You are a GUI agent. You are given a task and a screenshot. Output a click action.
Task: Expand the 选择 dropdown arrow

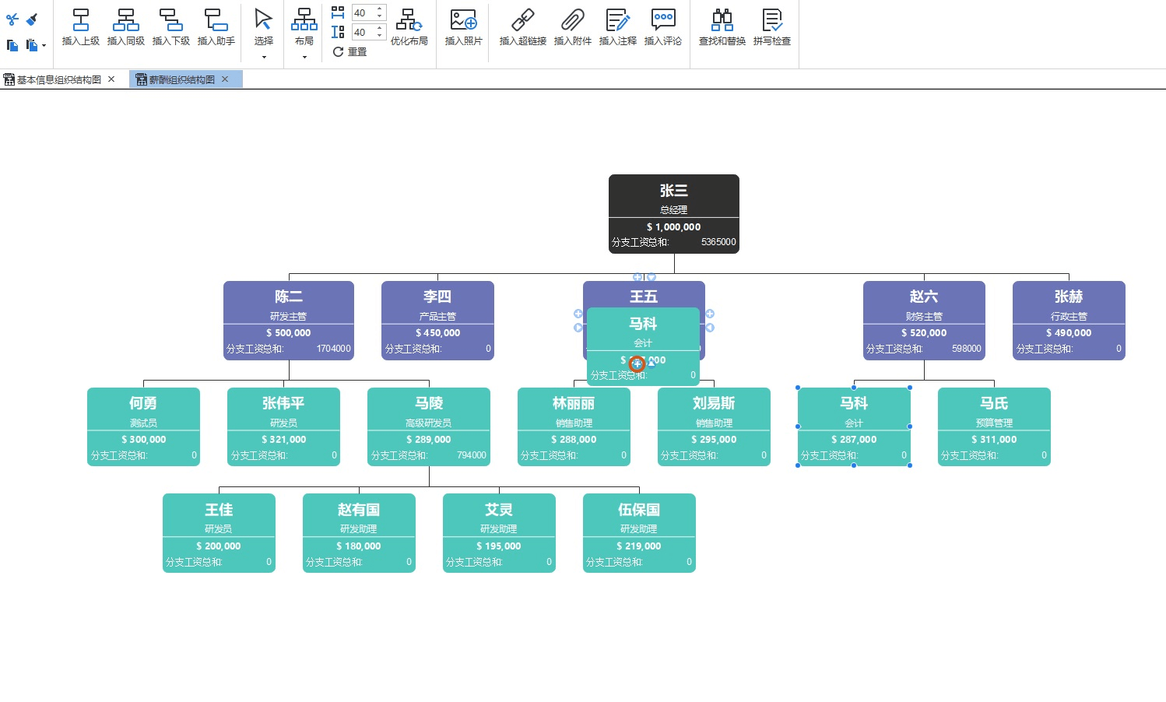(x=264, y=57)
